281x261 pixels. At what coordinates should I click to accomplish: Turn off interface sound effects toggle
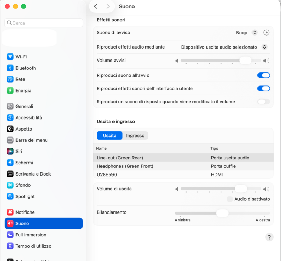pyautogui.click(x=264, y=89)
